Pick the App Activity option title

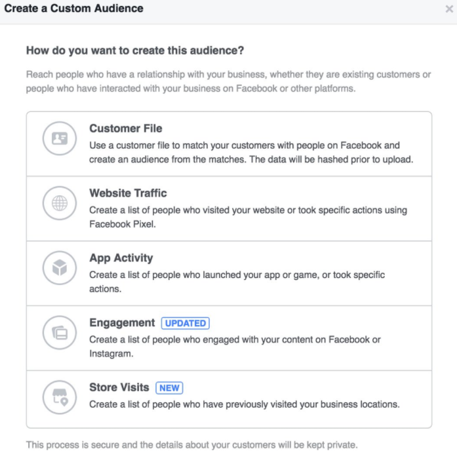click(121, 258)
